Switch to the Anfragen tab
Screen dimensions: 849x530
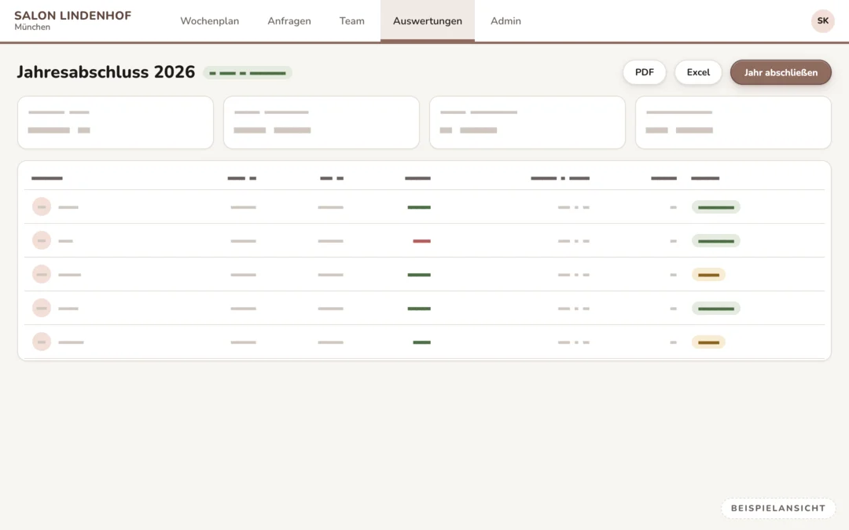[289, 21]
